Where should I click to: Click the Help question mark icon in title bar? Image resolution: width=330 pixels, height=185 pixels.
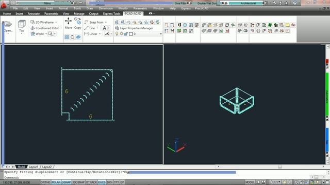pyautogui.click(x=295, y=3)
